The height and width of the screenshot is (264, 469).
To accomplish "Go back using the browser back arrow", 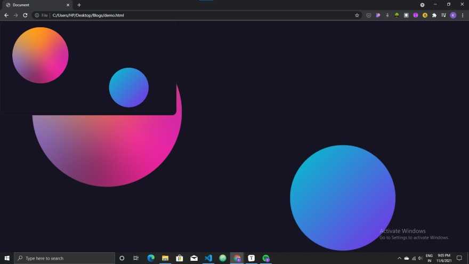I will 6,15.
